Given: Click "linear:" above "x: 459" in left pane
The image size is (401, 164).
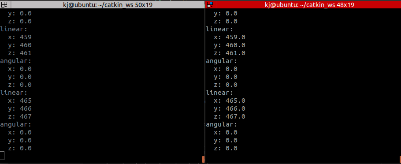Looking at the screenshot, I should 14,29.
